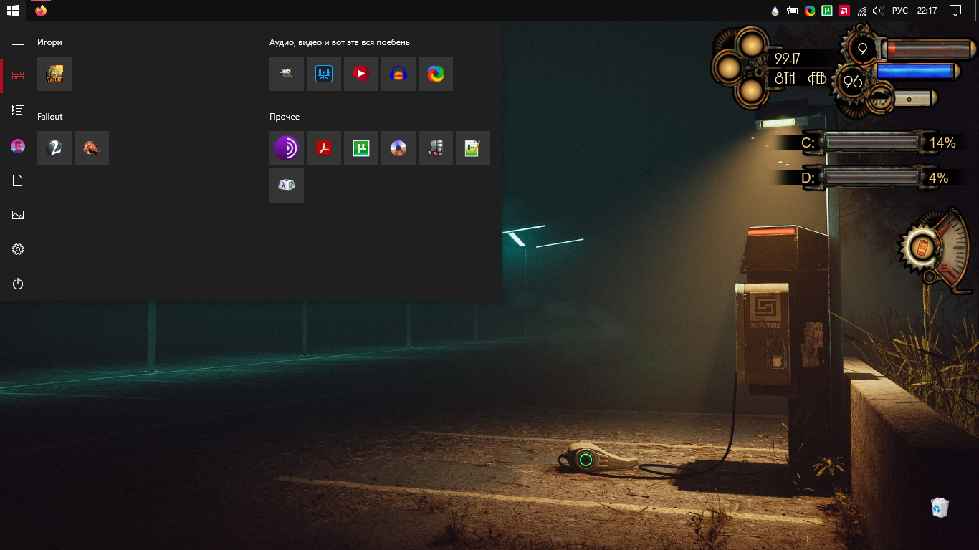
Task: Launch the FlatOut game tile
Action: [x=54, y=74]
